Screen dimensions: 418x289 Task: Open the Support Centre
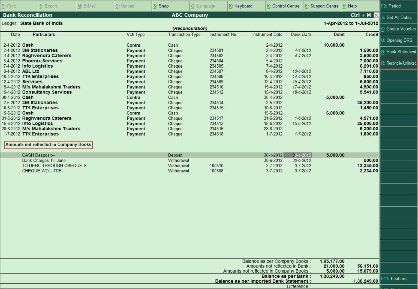(x=322, y=6)
